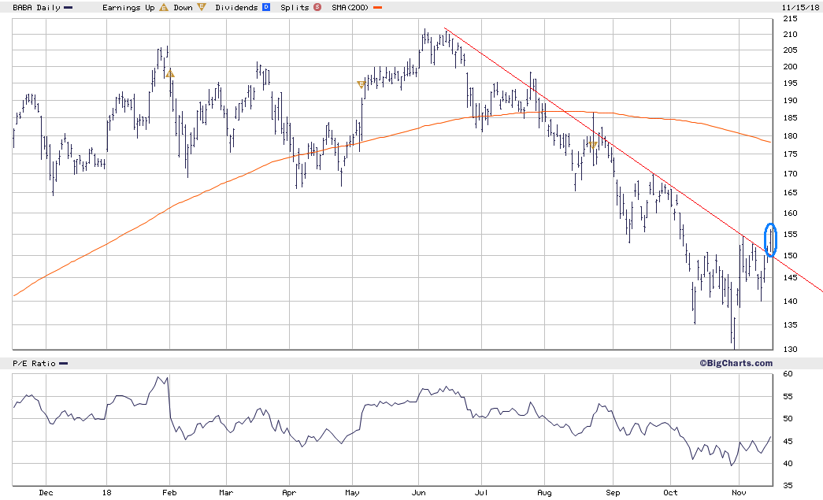Click the red Splits S legend icon

[317, 7]
